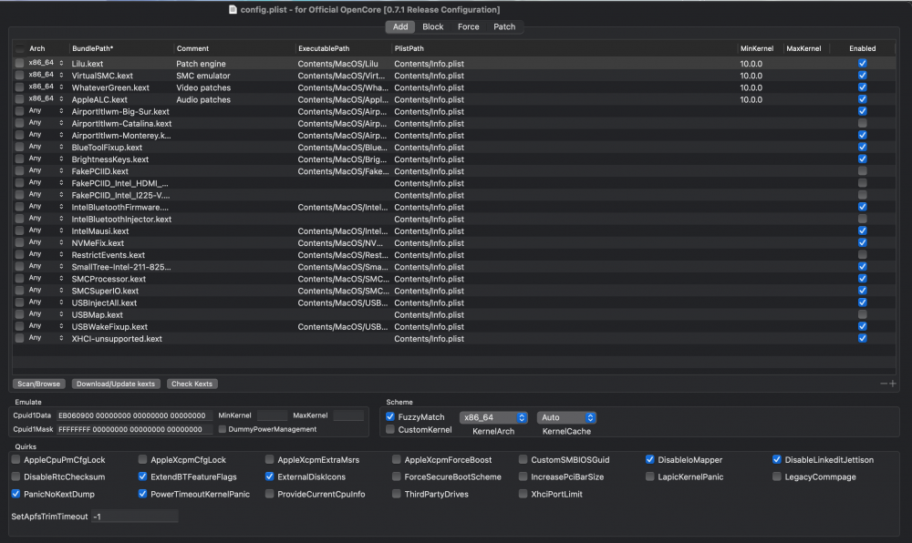
Task: Click the Cpuid1Data input field
Action: pyautogui.click(x=134, y=415)
